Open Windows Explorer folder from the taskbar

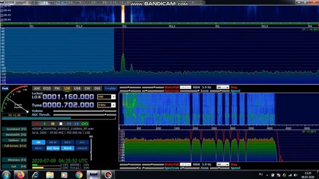tap(50, 175)
